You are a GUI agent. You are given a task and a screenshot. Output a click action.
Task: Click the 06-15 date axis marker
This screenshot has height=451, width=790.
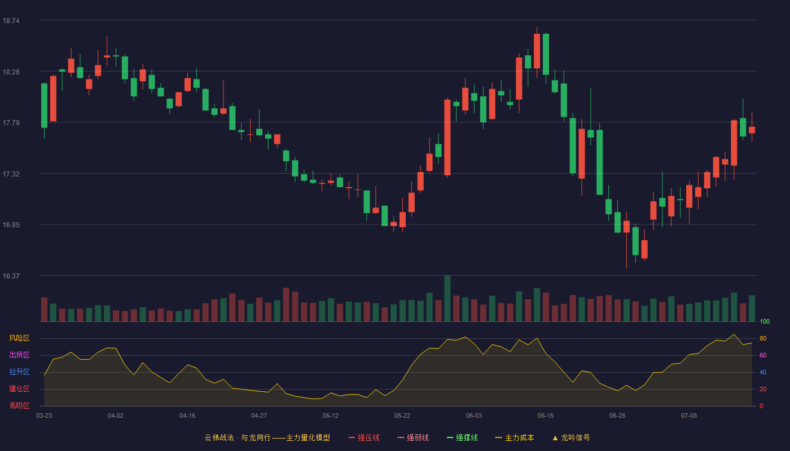546,415
